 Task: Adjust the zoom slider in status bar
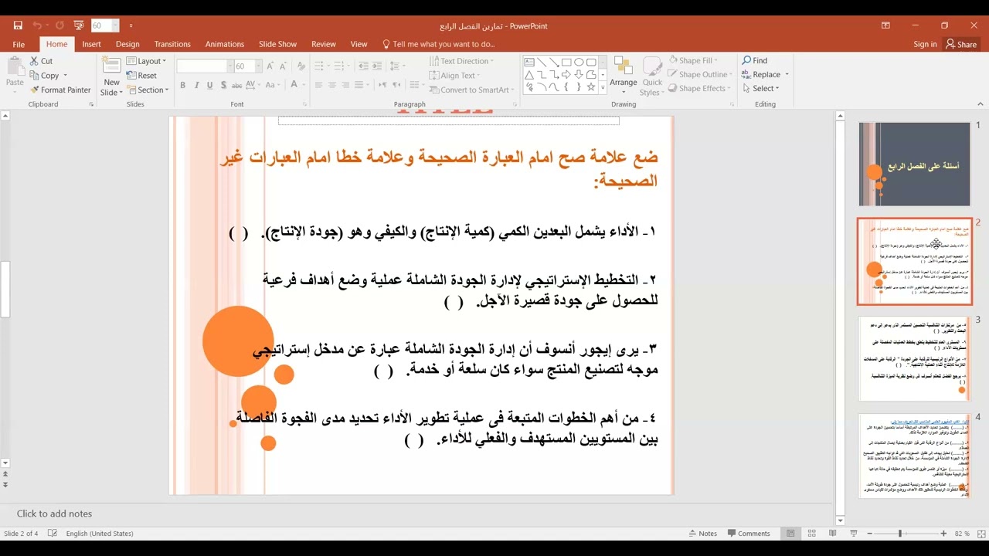click(899, 534)
